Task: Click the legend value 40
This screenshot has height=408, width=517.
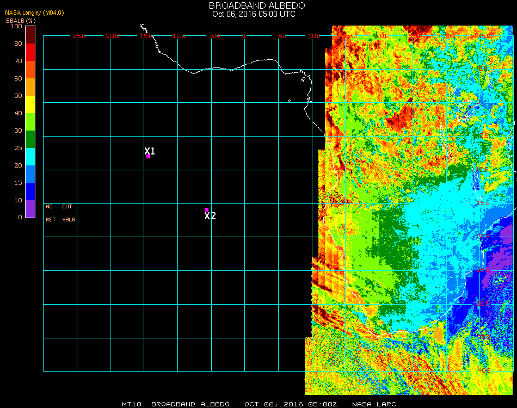Action: [18, 113]
